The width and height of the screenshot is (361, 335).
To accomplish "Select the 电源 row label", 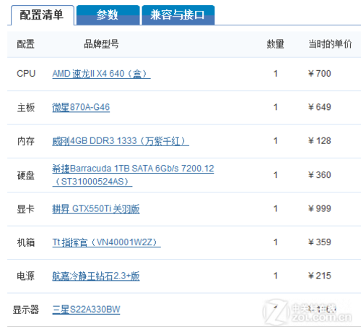I will click(26, 276).
